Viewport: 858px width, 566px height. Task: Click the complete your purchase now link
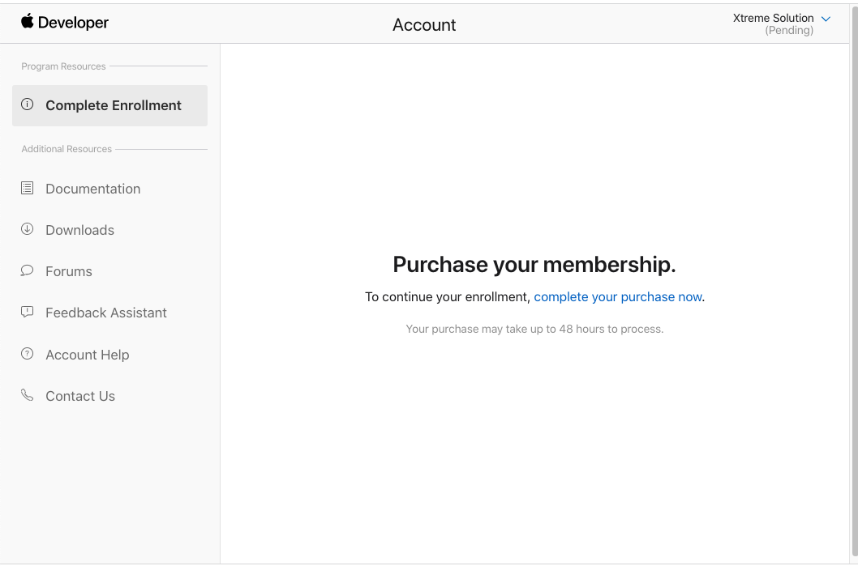618,296
